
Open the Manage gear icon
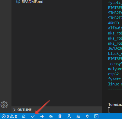pyautogui.click(x=4, y=105)
